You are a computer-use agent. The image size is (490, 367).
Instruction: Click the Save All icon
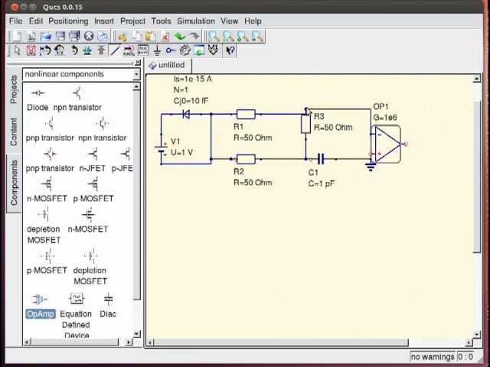[x=74, y=37]
